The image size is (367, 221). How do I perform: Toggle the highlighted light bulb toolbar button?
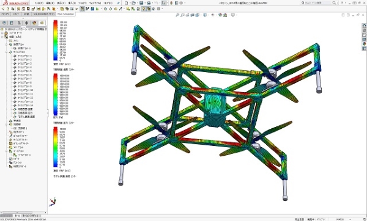144,9
